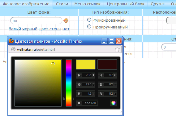176x120 pixels.
Task: Click the dark previous color swatch
Action: click(x=107, y=64)
